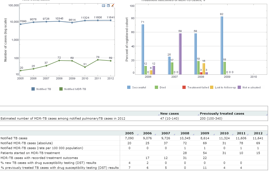Click the 2006 Successful bar labeled 71

coord(143,50)
